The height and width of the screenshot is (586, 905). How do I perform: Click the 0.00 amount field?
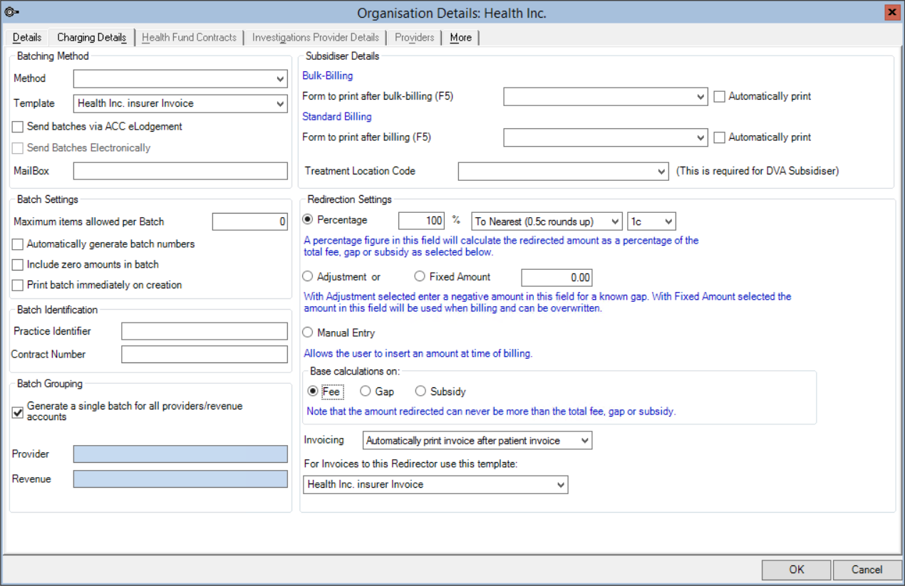click(x=557, y=278)
